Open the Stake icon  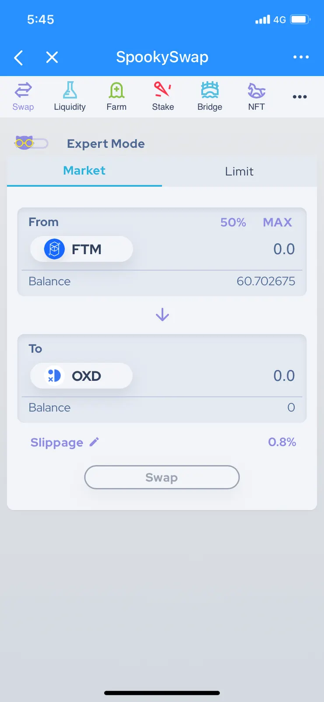162,90
